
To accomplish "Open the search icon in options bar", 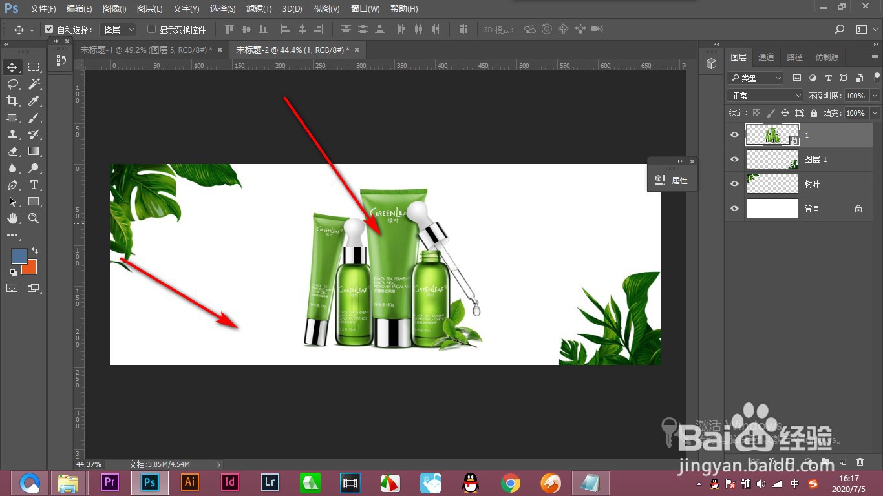I will pyautogui.click(x=840, y=29).
